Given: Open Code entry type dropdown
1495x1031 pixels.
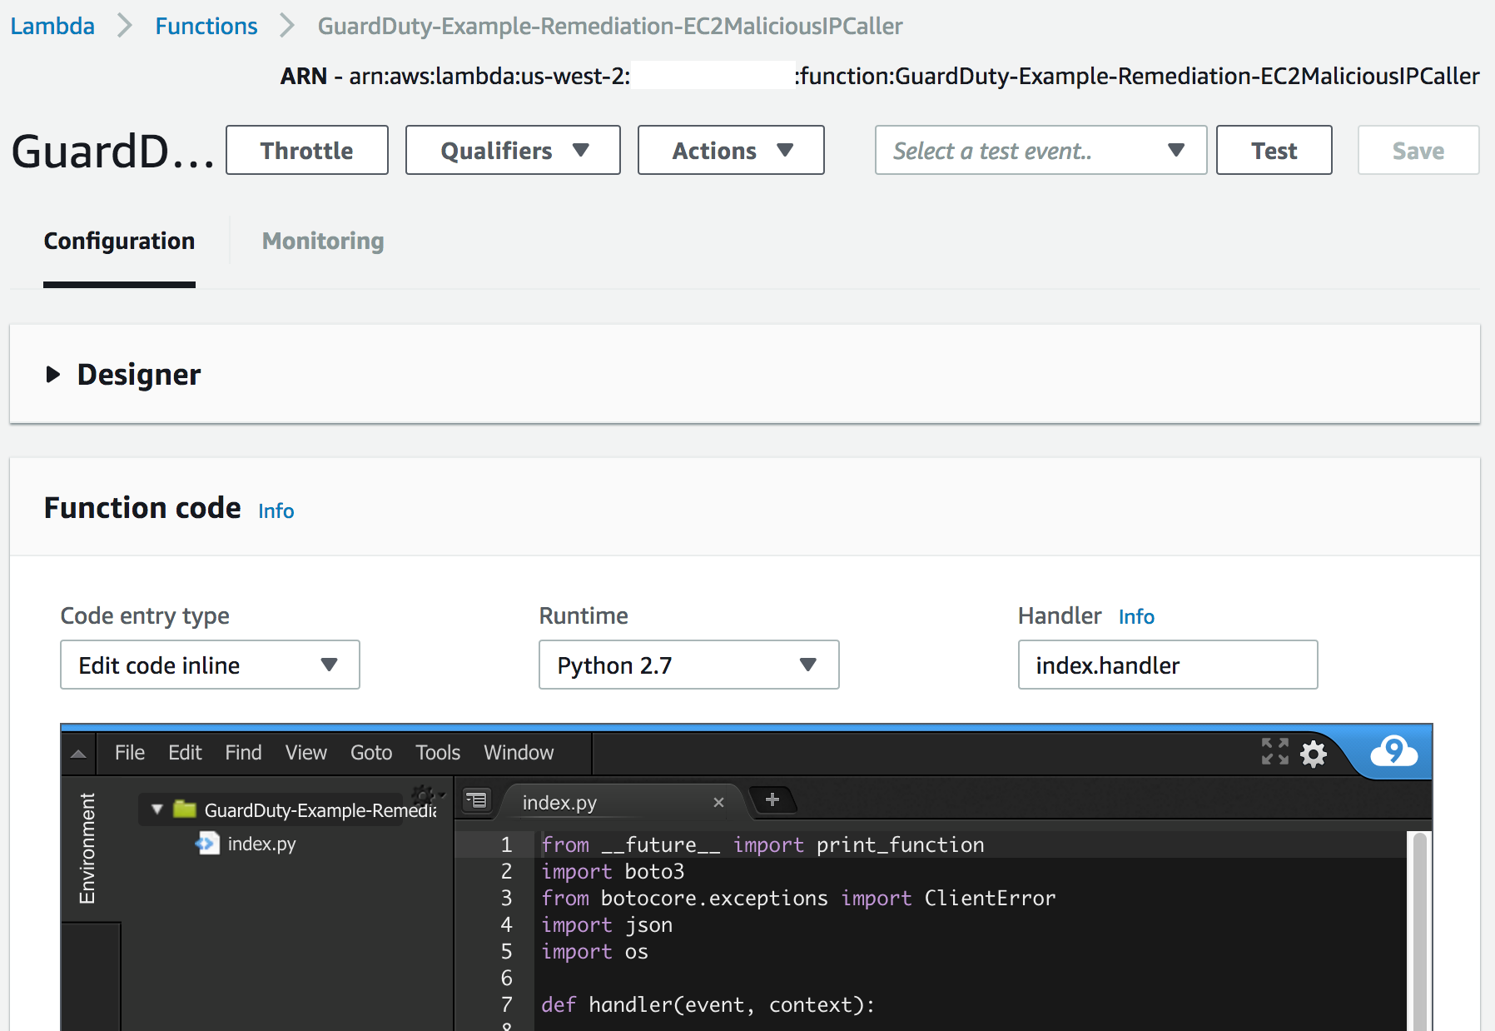Looking at the screenshot, I should coord(210,665).
